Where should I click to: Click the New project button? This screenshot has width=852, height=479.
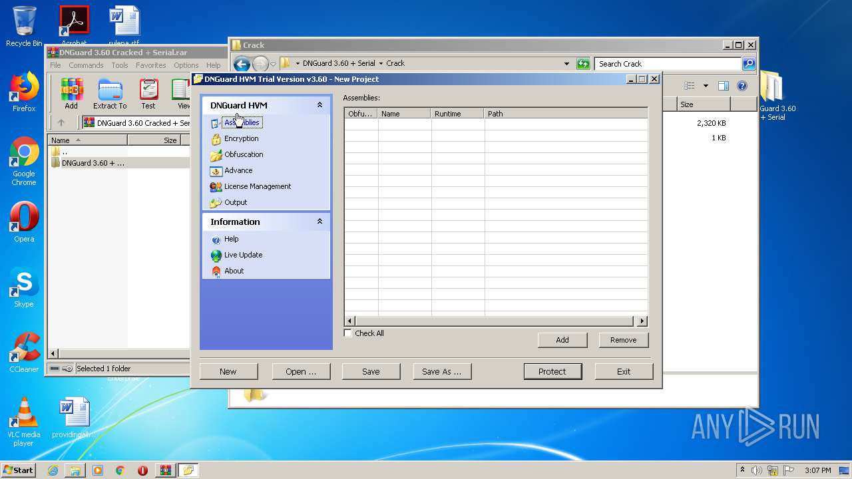click(228, 371)
